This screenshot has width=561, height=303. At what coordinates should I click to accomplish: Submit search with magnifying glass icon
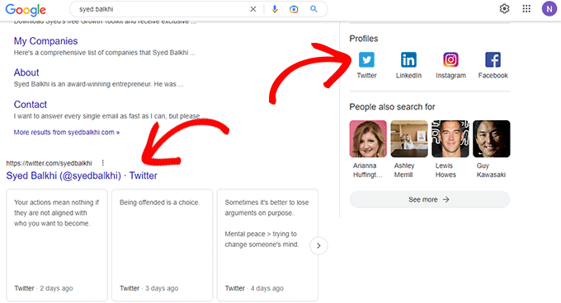(313, 9)
